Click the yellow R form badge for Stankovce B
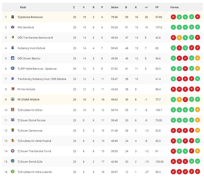This screenshot has height=179, width=204. pos(179,38)
